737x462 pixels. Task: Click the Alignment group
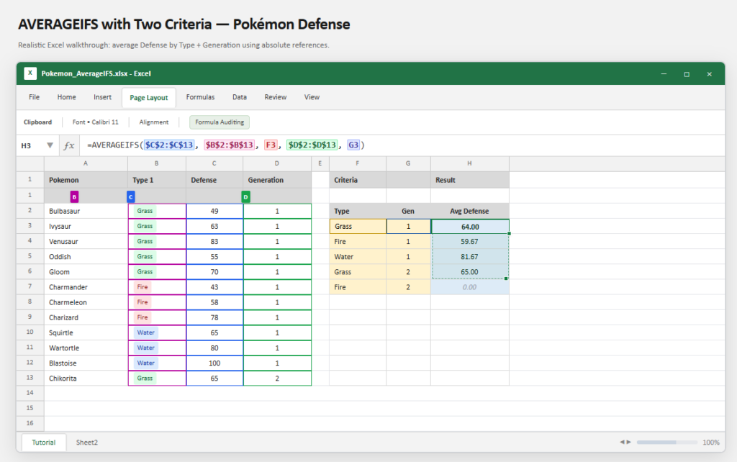click(x=154, y=122)
